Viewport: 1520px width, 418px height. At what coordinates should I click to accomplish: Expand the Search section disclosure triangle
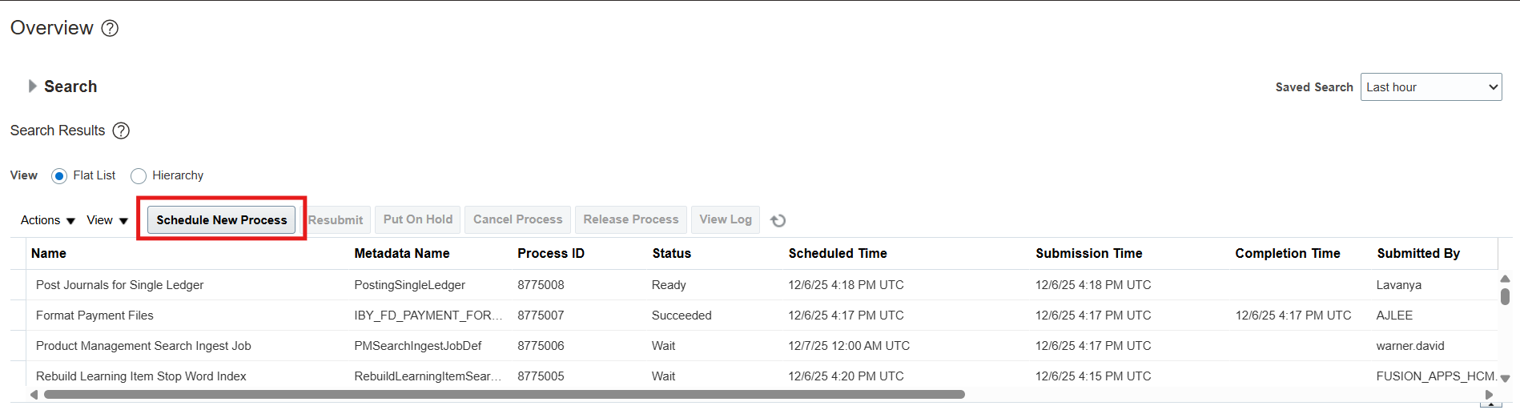pos(32,86)
